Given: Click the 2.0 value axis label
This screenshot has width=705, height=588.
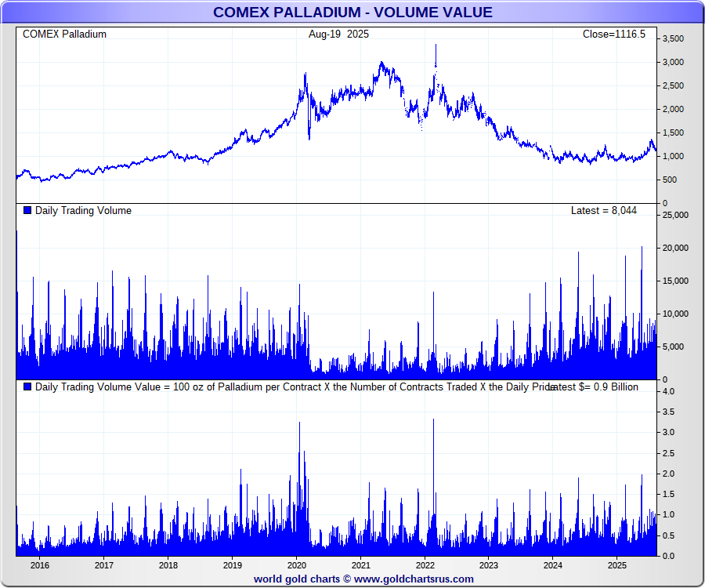Looking at the screenshot, I should tap(669, 474).
